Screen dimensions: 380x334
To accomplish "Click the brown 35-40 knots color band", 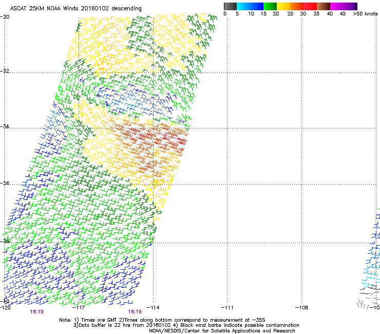I will [x=324, y=6].
